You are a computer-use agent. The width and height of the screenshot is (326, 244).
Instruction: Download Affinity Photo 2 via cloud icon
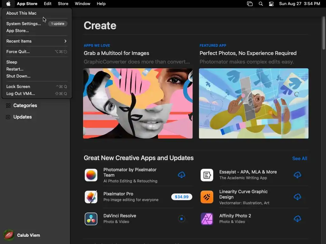[x=297, y=219]
